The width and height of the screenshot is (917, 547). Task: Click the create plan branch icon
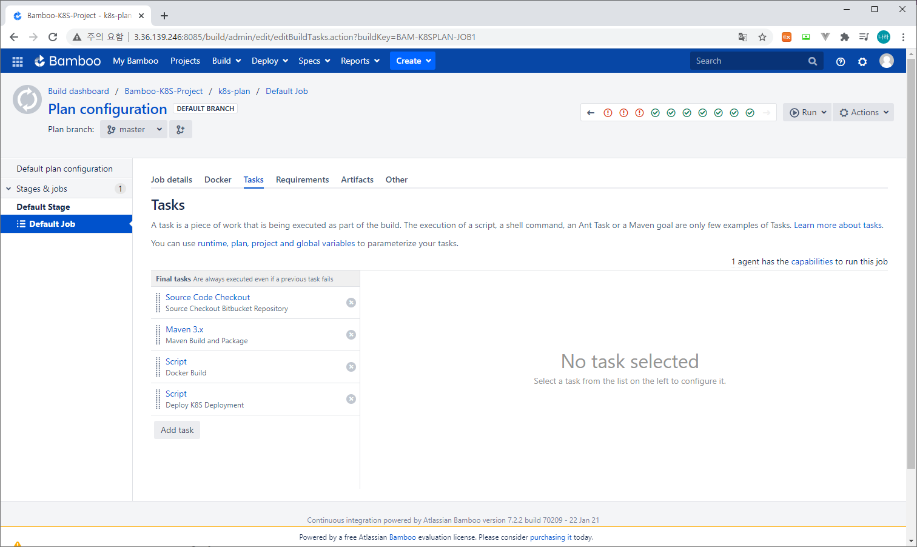pyautogui.click(x=181, y=129)
